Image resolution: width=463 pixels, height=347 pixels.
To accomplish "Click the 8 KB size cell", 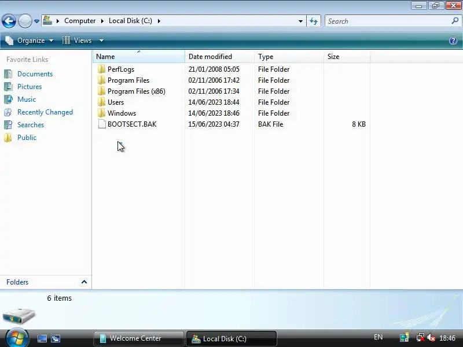I will pos(358,124).
